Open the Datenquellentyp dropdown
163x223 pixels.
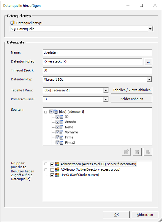(x=150, y=29)
